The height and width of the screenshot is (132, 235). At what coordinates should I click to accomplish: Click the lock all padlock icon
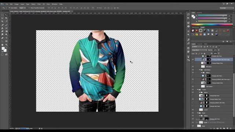pos(205,54)
